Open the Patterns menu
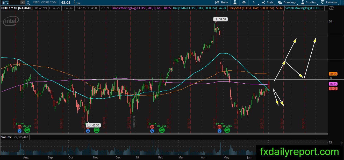Screen dimensions: 344x160 click(329, 2)
